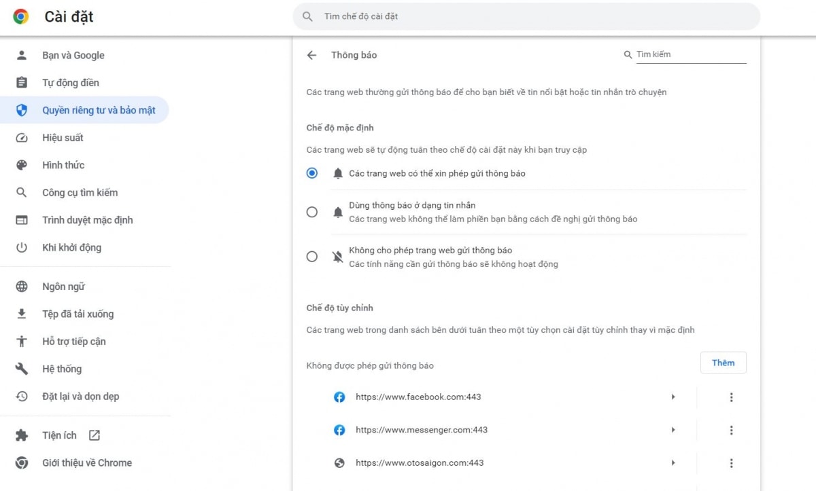Click the speedometer icon for Hiệu suất
Screen dimensions: 816x491
point(22,138)
